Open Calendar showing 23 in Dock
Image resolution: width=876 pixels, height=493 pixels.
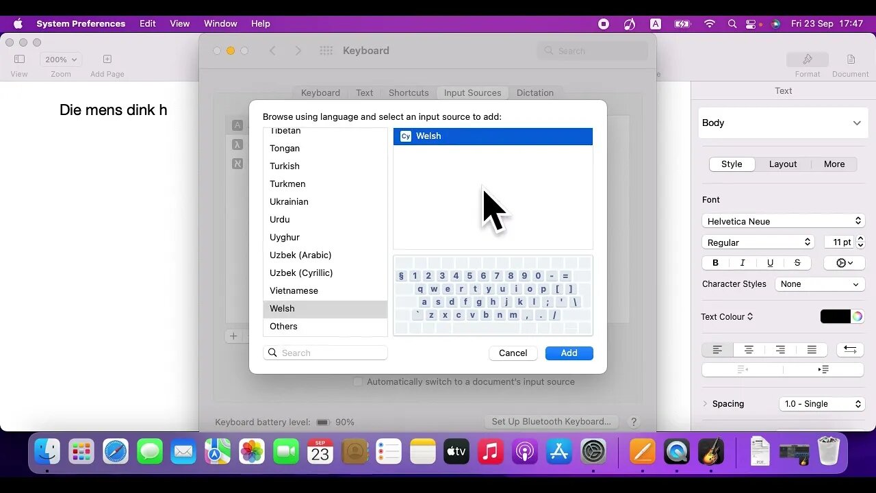[x=320, y=452]
